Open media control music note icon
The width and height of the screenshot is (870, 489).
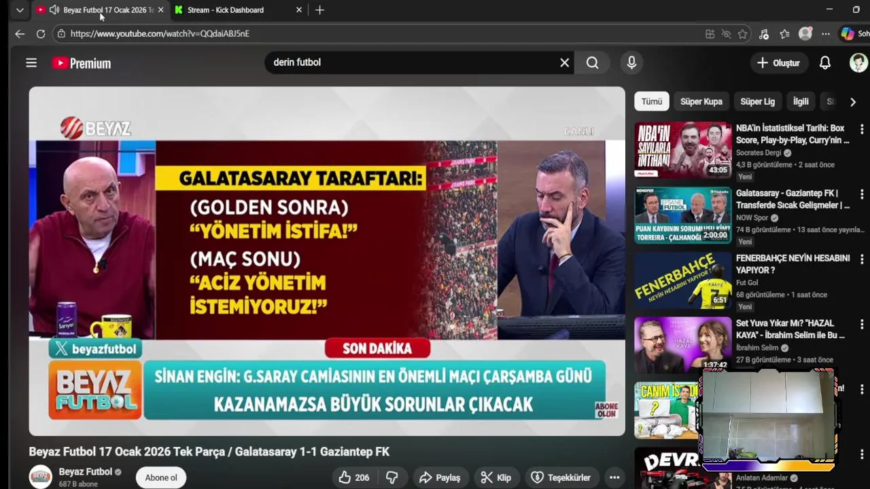pyautogui.click(x=764, y=34)
